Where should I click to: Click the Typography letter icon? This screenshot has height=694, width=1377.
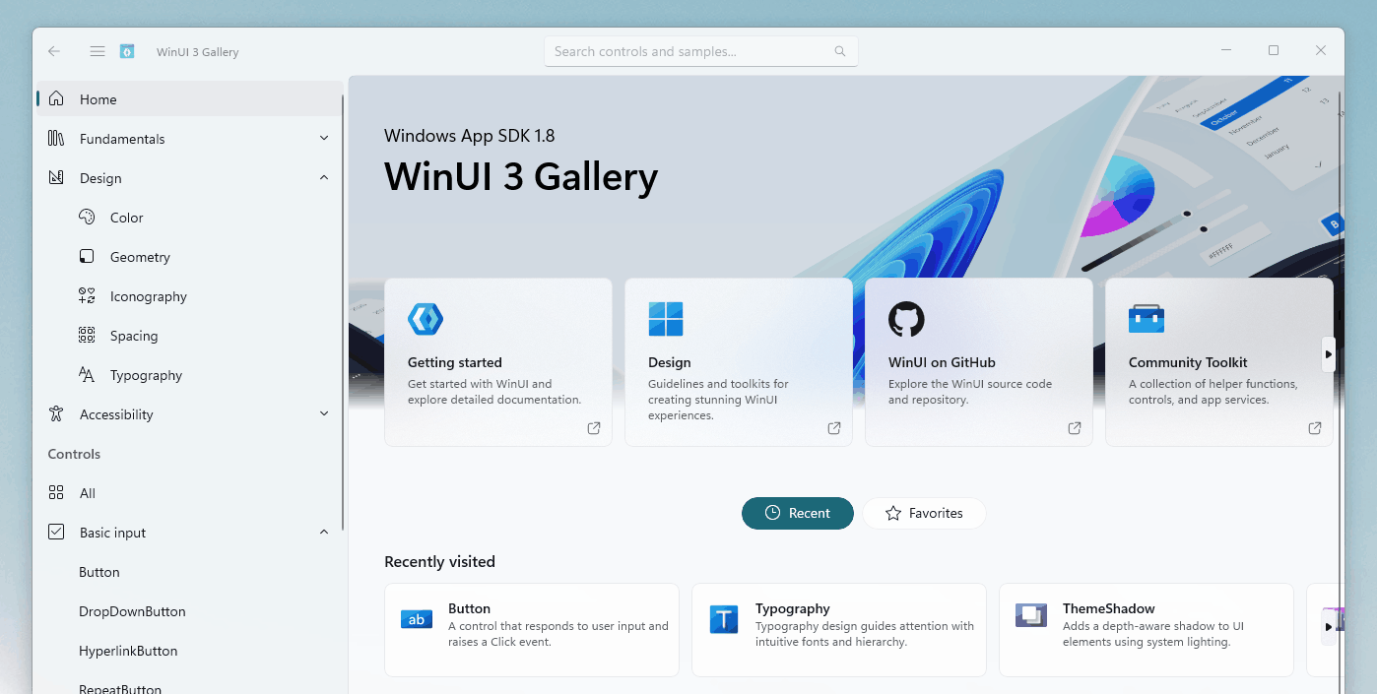pyautogui.click(x=87, y=375)
